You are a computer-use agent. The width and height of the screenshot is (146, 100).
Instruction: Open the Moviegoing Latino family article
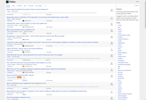click(x=36, y=36)
